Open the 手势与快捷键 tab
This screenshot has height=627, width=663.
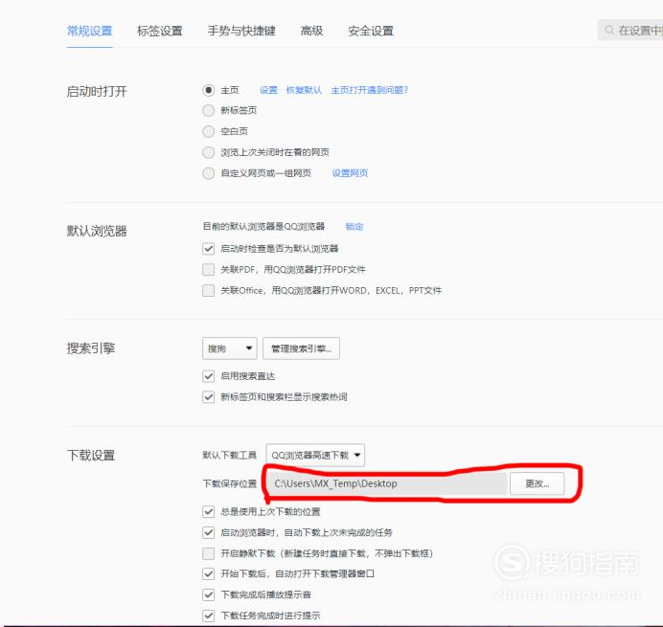tap(241, 31)
